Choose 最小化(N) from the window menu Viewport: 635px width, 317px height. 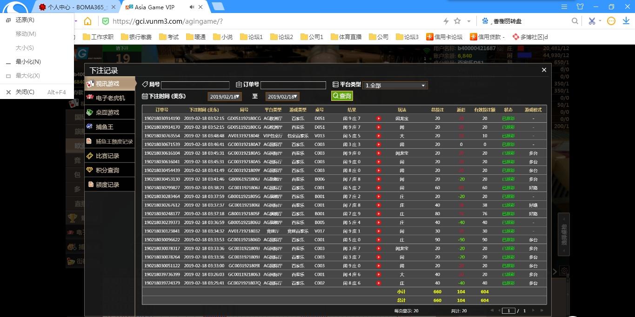coord(28,62)
